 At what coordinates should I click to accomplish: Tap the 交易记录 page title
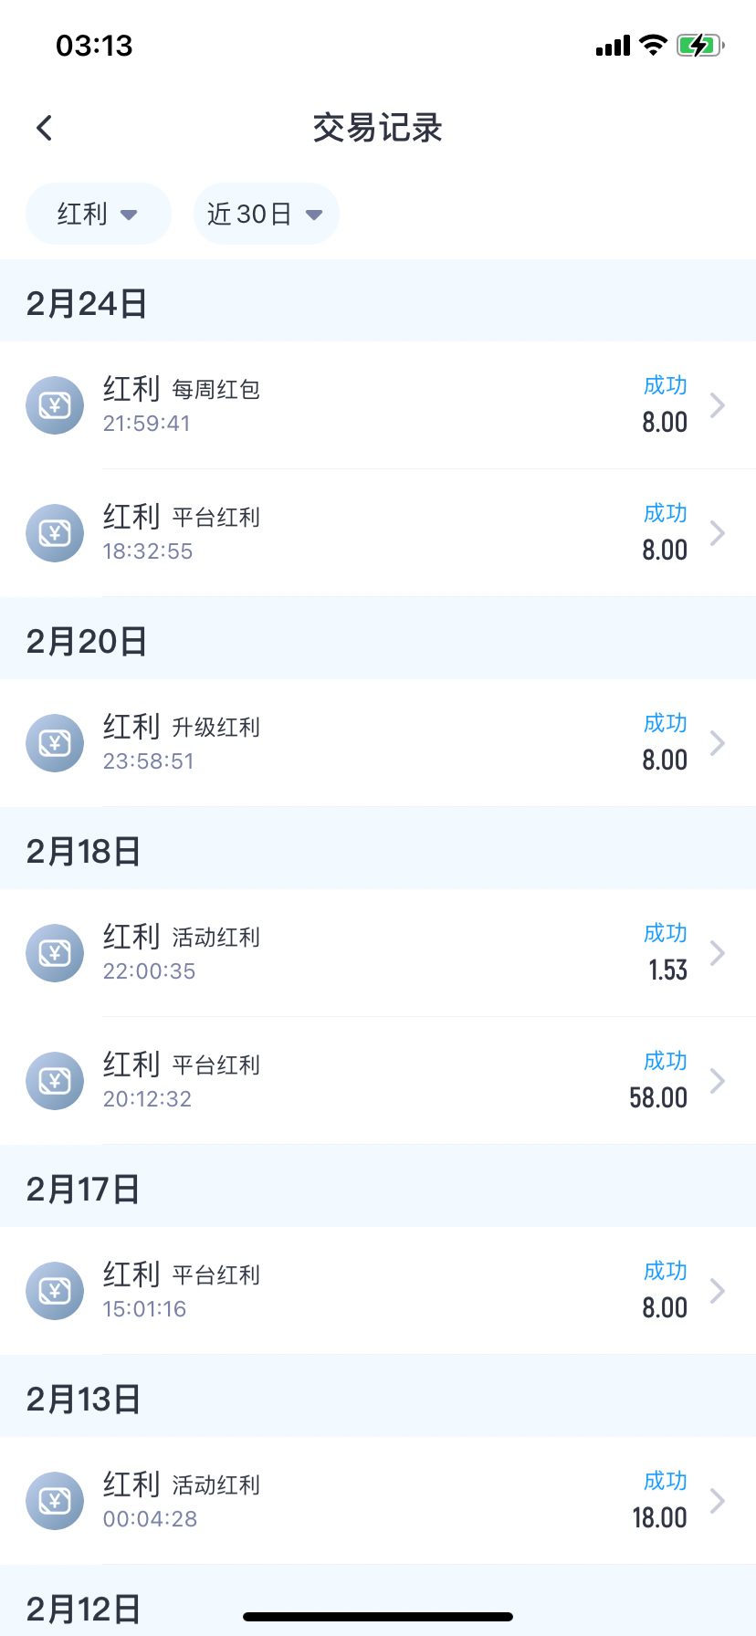click(378, 128)
